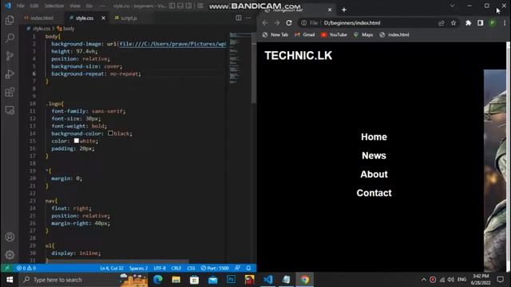Select the style.css editor tab
511x287 pixels.
click(85, 18)
